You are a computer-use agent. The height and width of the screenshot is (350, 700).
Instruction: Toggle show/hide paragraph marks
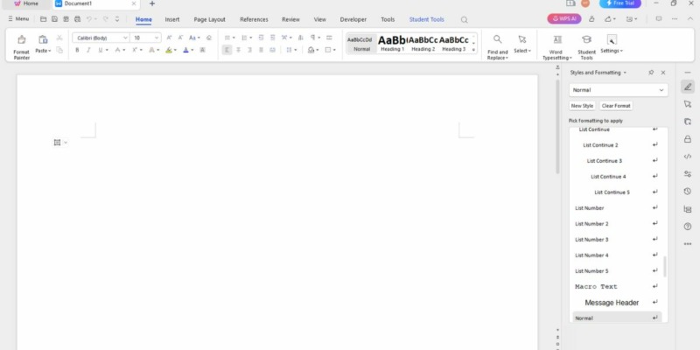point(313,38)
